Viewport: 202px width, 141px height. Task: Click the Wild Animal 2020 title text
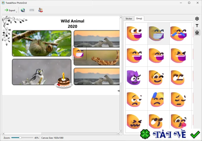point(72,24)
